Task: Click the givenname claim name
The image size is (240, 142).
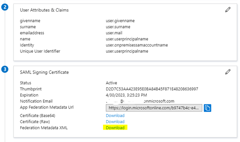Action: [30, 21]
